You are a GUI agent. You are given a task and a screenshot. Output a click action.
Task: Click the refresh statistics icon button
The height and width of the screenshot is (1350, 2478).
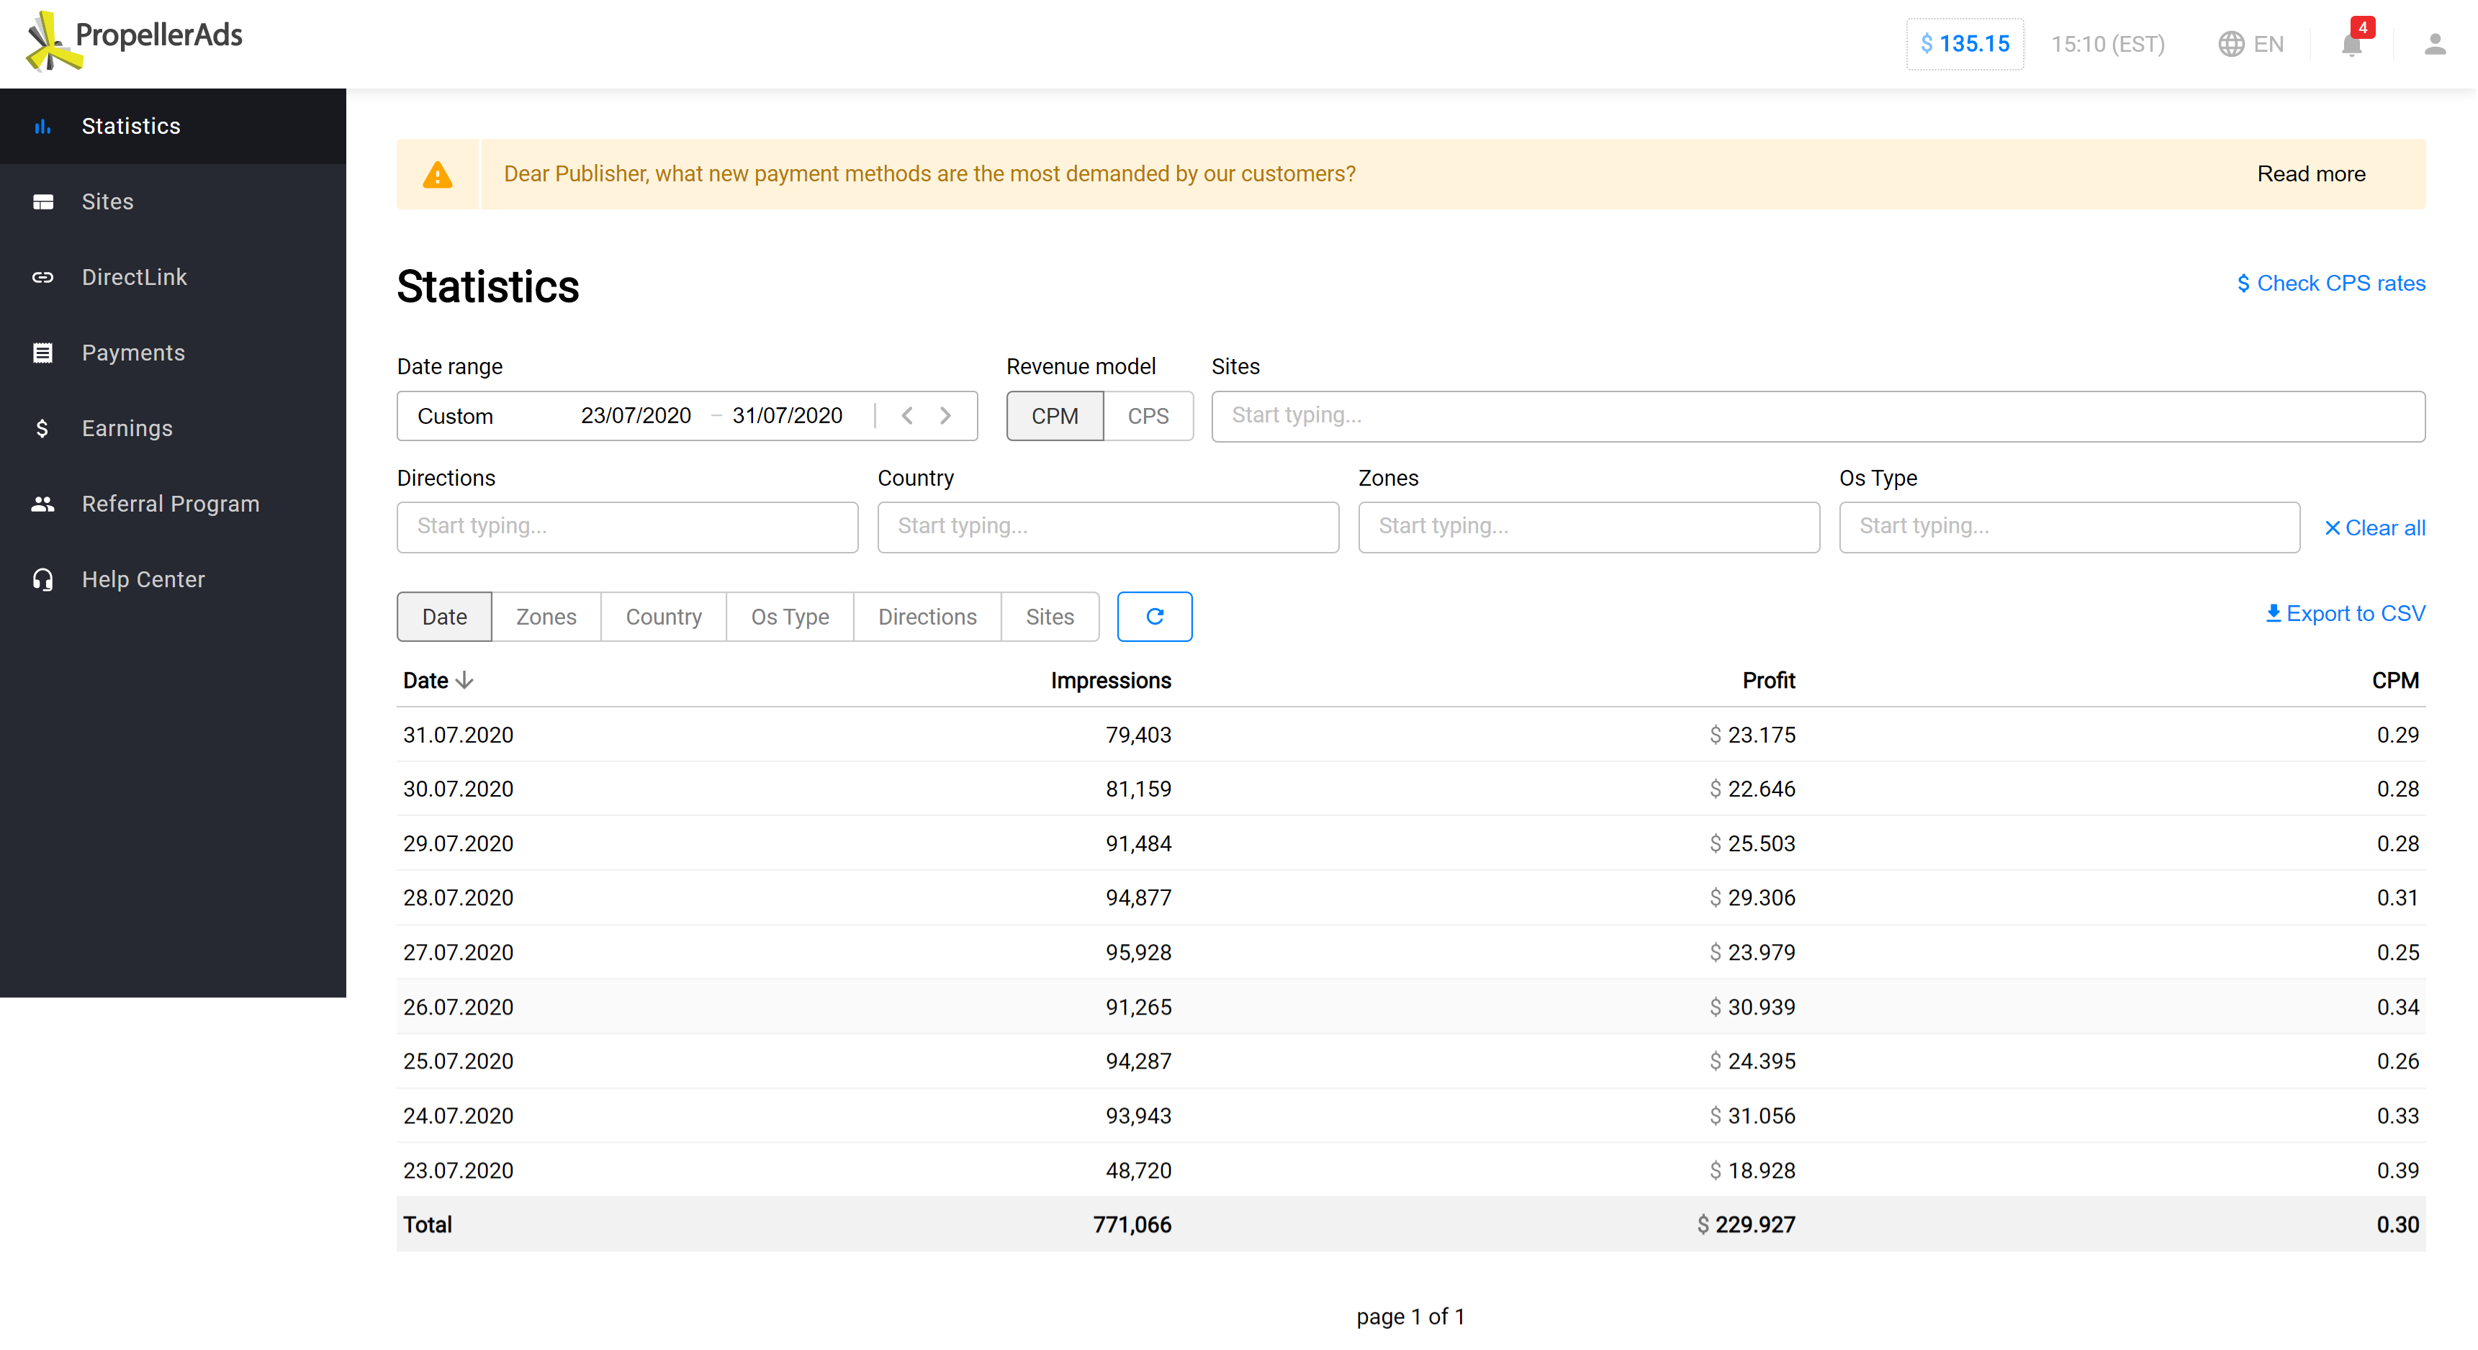[x=1154, y=616]
